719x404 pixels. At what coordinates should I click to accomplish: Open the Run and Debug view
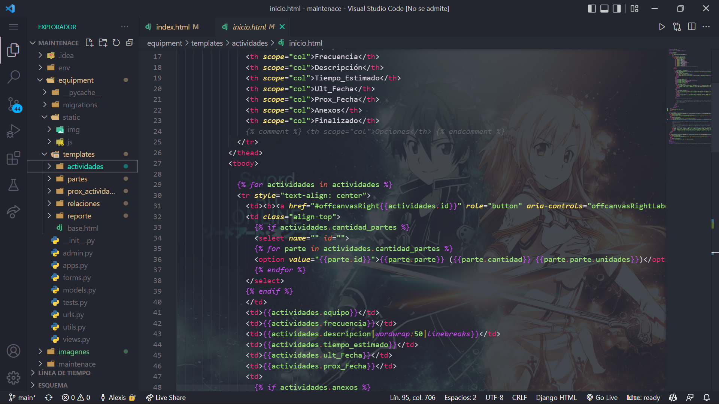tap(13, 131)
